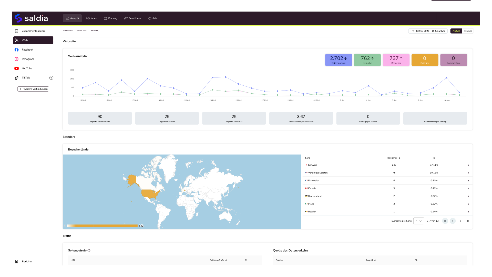
Task: Go to previous page of countries
Action: [453, 221]
